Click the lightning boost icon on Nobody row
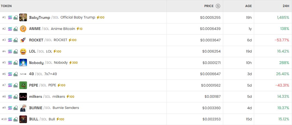The height and width of the screenshot is (125, 292). [70, 63]
